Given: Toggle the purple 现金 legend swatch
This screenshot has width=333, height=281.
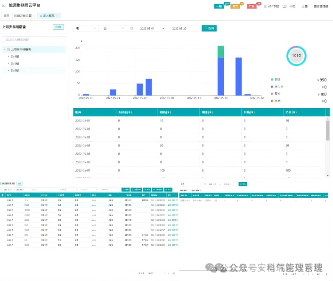Looking at the screenshot, I should (x=272, y=94).
